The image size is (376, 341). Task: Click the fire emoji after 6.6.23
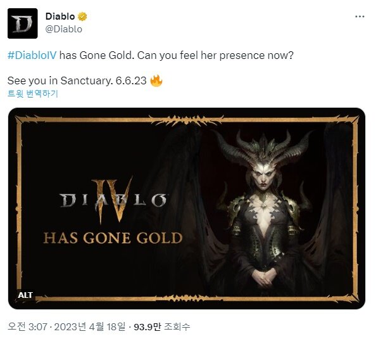(156, 80)
